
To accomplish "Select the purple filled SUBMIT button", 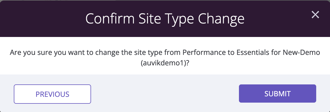I will click(x=277, y=94).
